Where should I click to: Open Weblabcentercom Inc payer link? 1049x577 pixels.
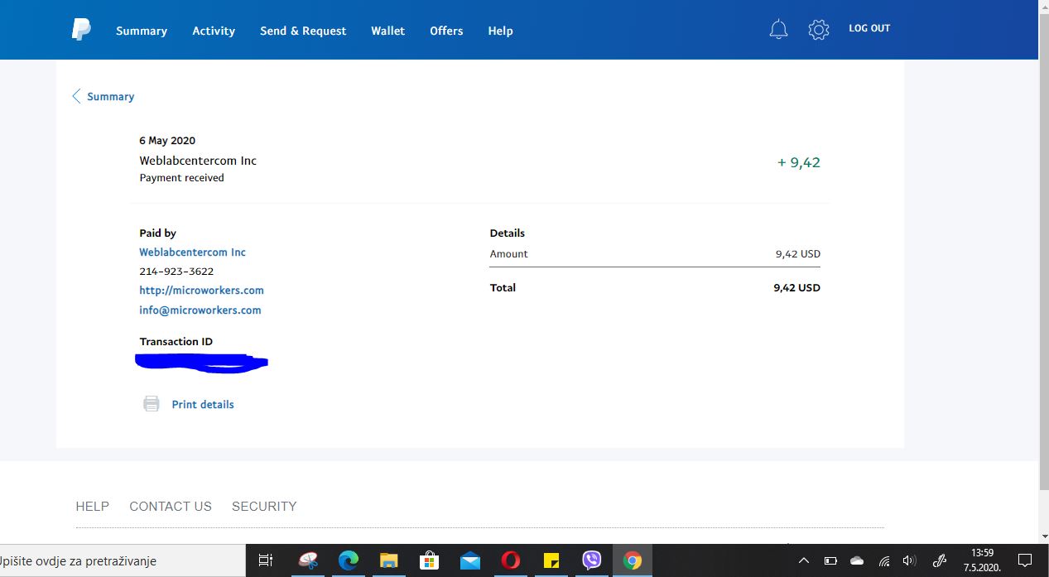point(192,252)
